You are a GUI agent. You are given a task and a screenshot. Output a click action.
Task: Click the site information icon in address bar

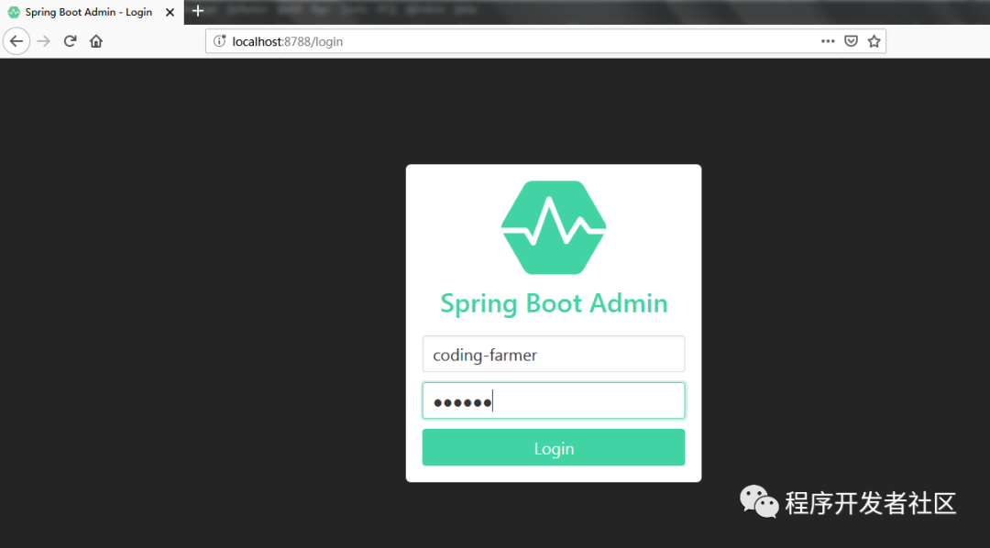click(x=220, y=41)
